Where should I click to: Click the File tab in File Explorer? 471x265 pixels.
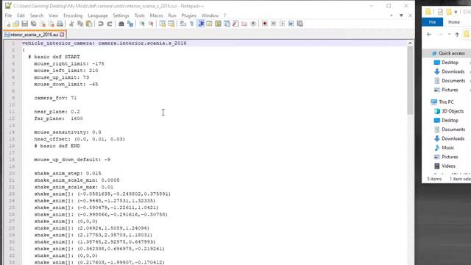tap(432, 22)
